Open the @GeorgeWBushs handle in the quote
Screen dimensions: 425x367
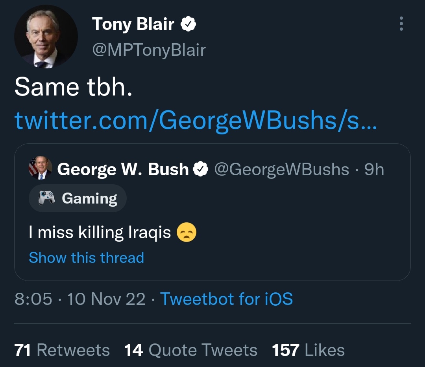click(x=281, y=169)
